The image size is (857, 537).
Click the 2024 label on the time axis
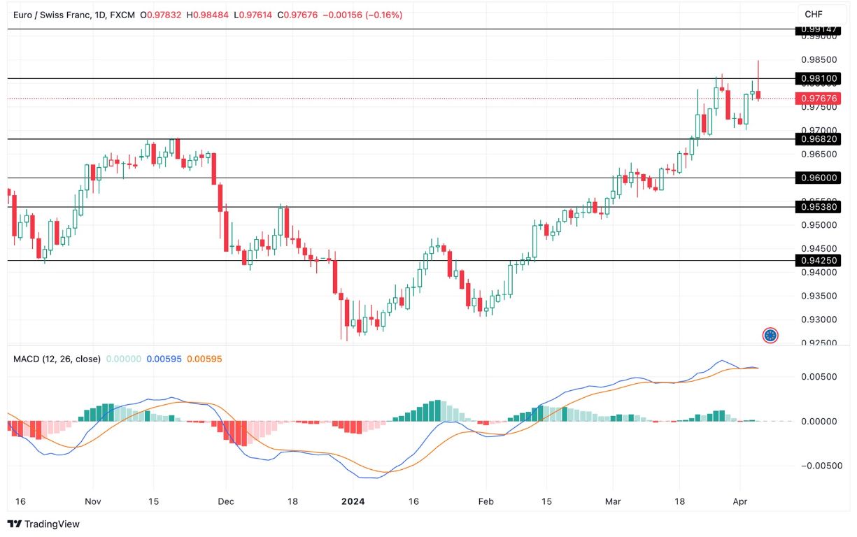point(353,501)
